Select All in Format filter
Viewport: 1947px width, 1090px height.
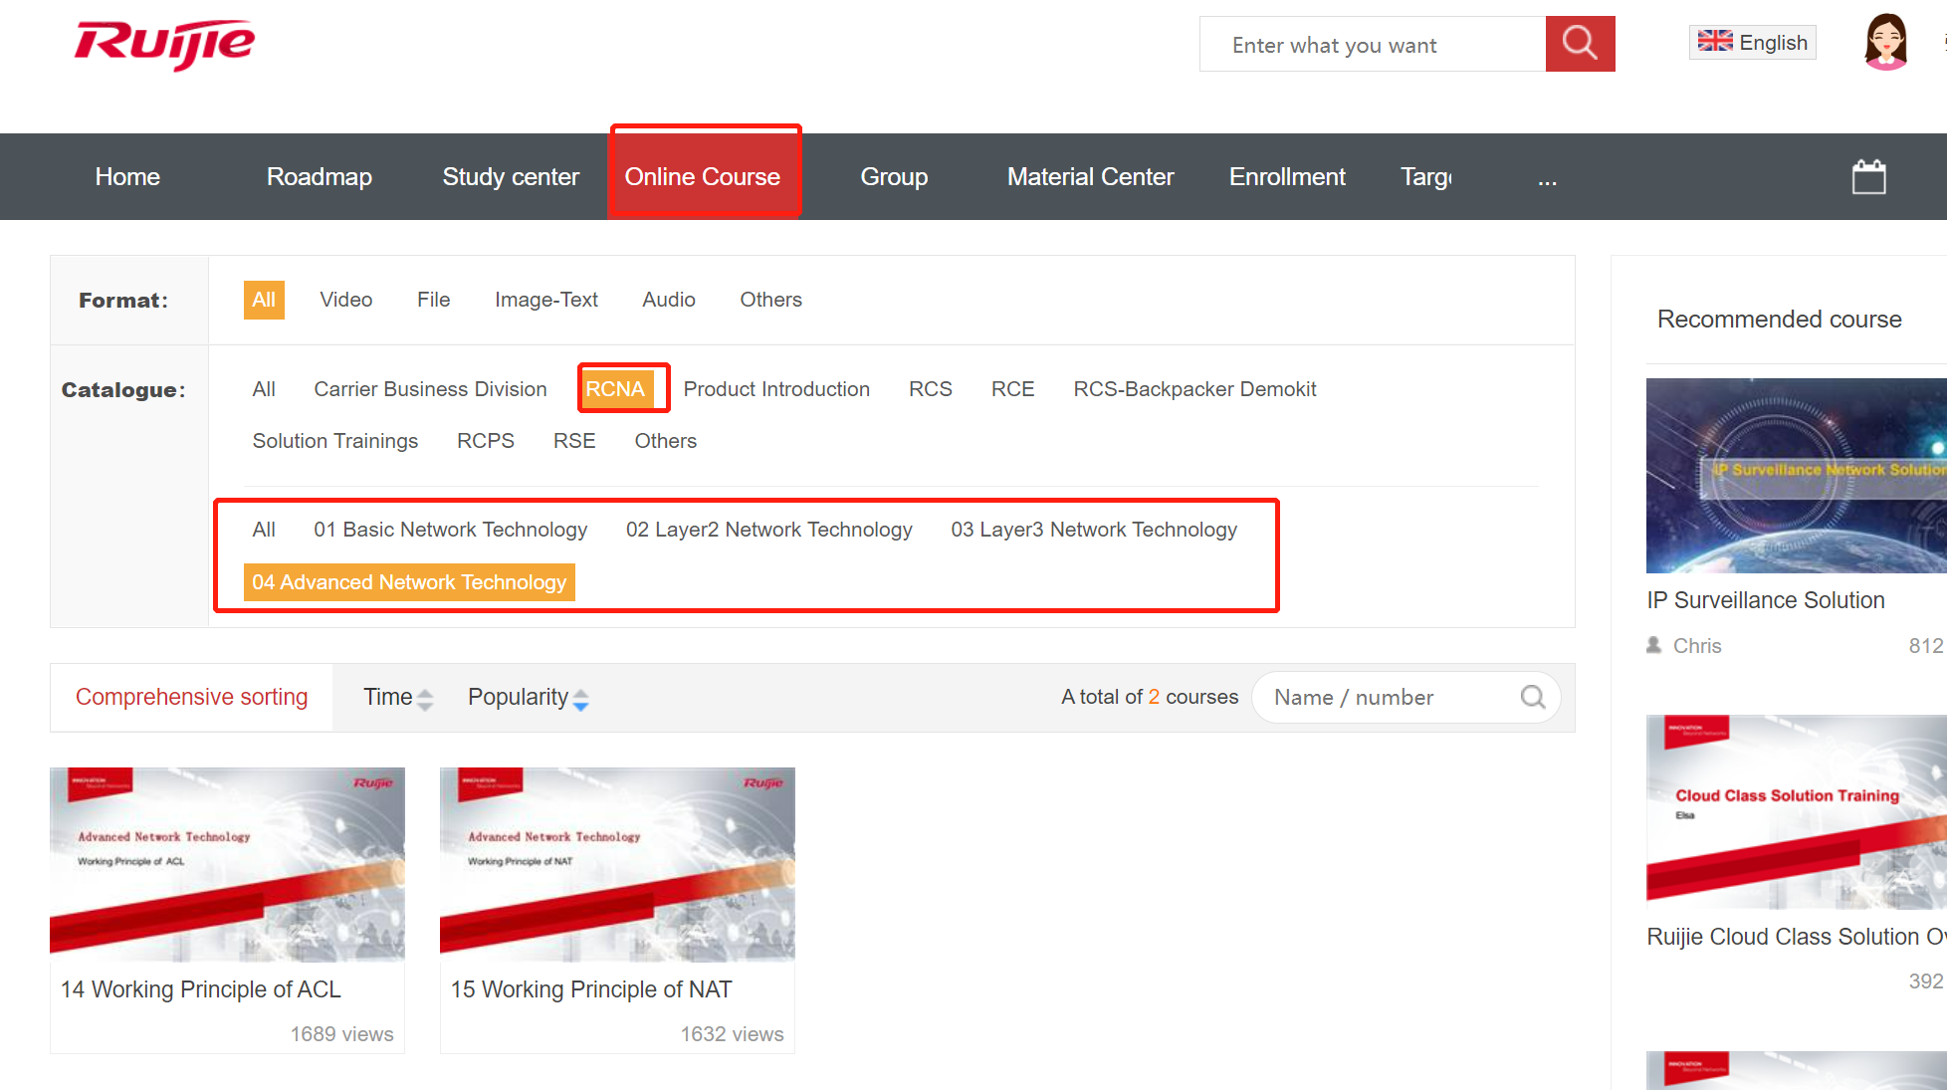point(264,300)
